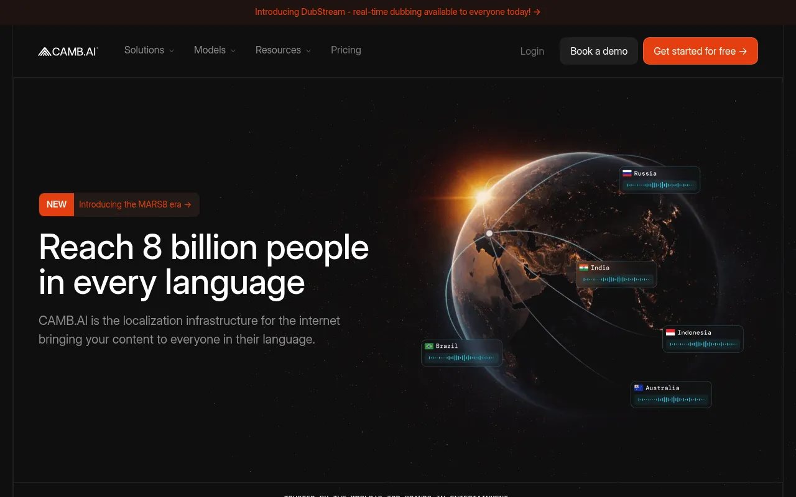Screen dimensions: 796x497
Task: Click the Book a demo button
Action: pyautogui.click(x=599, y=51)
